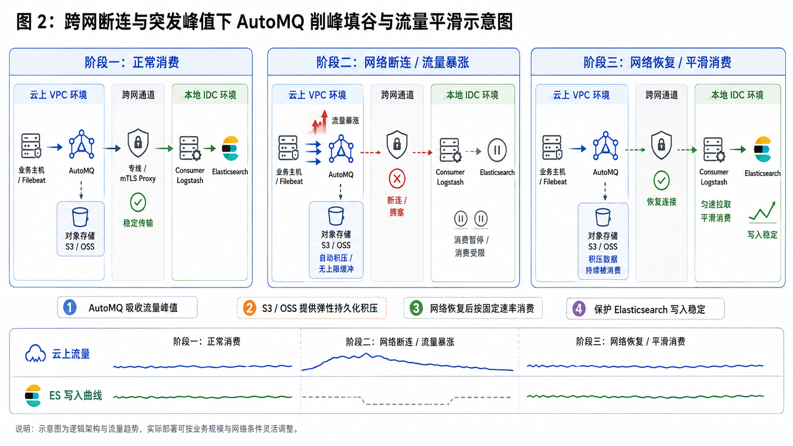Select the mTLS Proxy shield icon in 阶段一
Image resolution: width=793 pixels, height=446 pixels.
coord(138,143)
